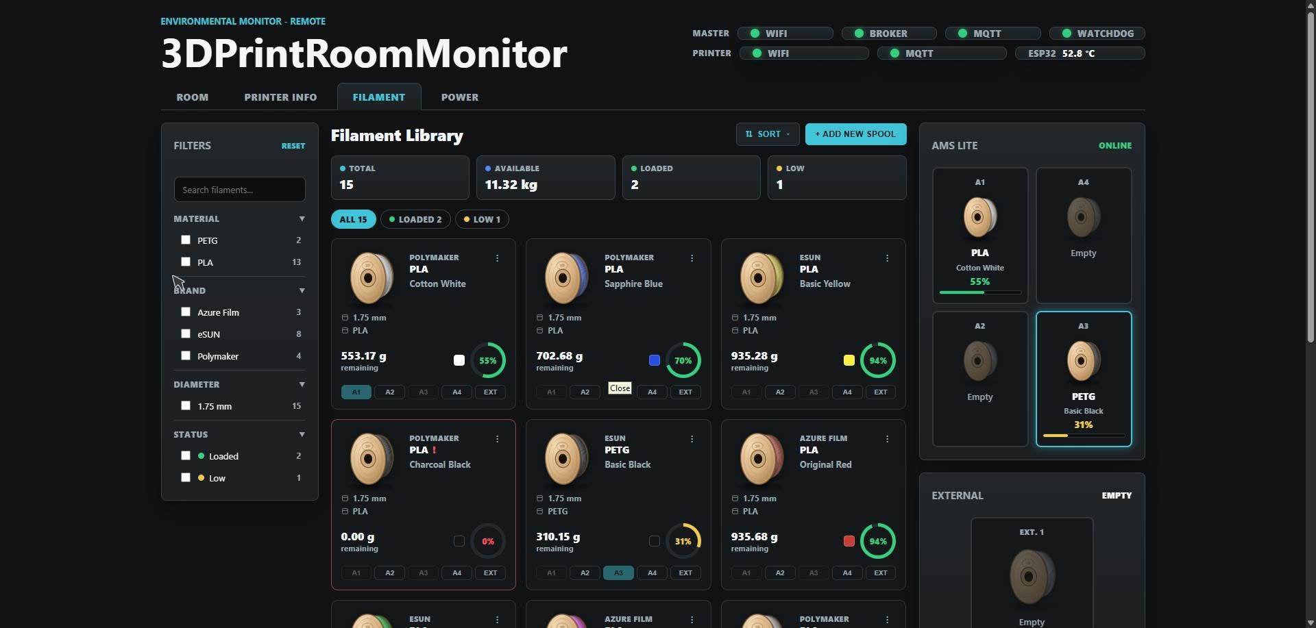Open menu for Cotton White spool card
Screen dimensions: 1316x628
[x=497, y=258]
